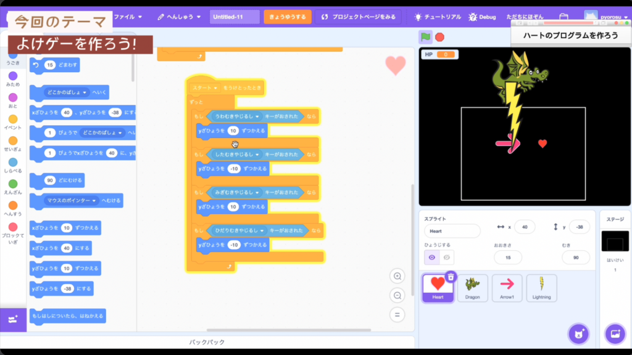Set the sprite to shown with the eye icon

pyautogui.click(x=431, y=258)
